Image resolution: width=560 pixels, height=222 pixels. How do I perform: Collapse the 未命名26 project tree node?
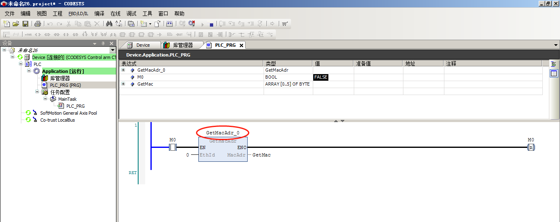[x=4, y=50]
